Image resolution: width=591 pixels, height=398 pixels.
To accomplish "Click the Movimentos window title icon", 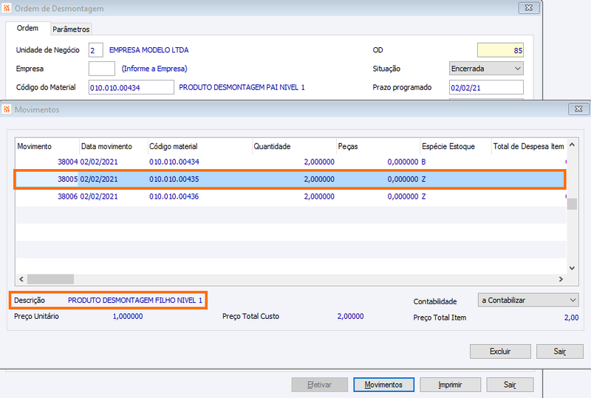I will (x=7, y=109).
